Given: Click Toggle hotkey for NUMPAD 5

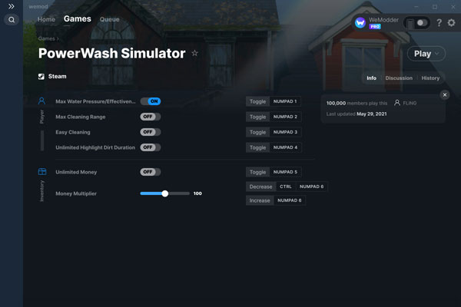Looking at the screenshot, I should pyautogui.click(x=257, y=172).
